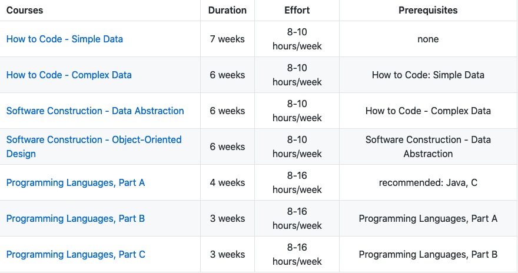518x273 pixels.
Task: Click the prerequisite cell reading none
Action: (428, 39)
